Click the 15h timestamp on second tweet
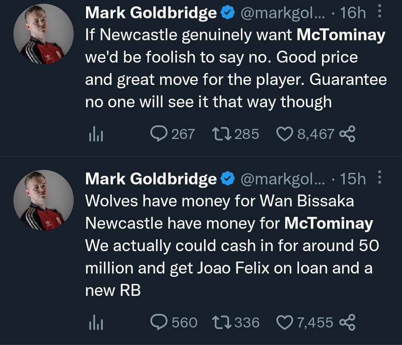 tap(352, 179)
